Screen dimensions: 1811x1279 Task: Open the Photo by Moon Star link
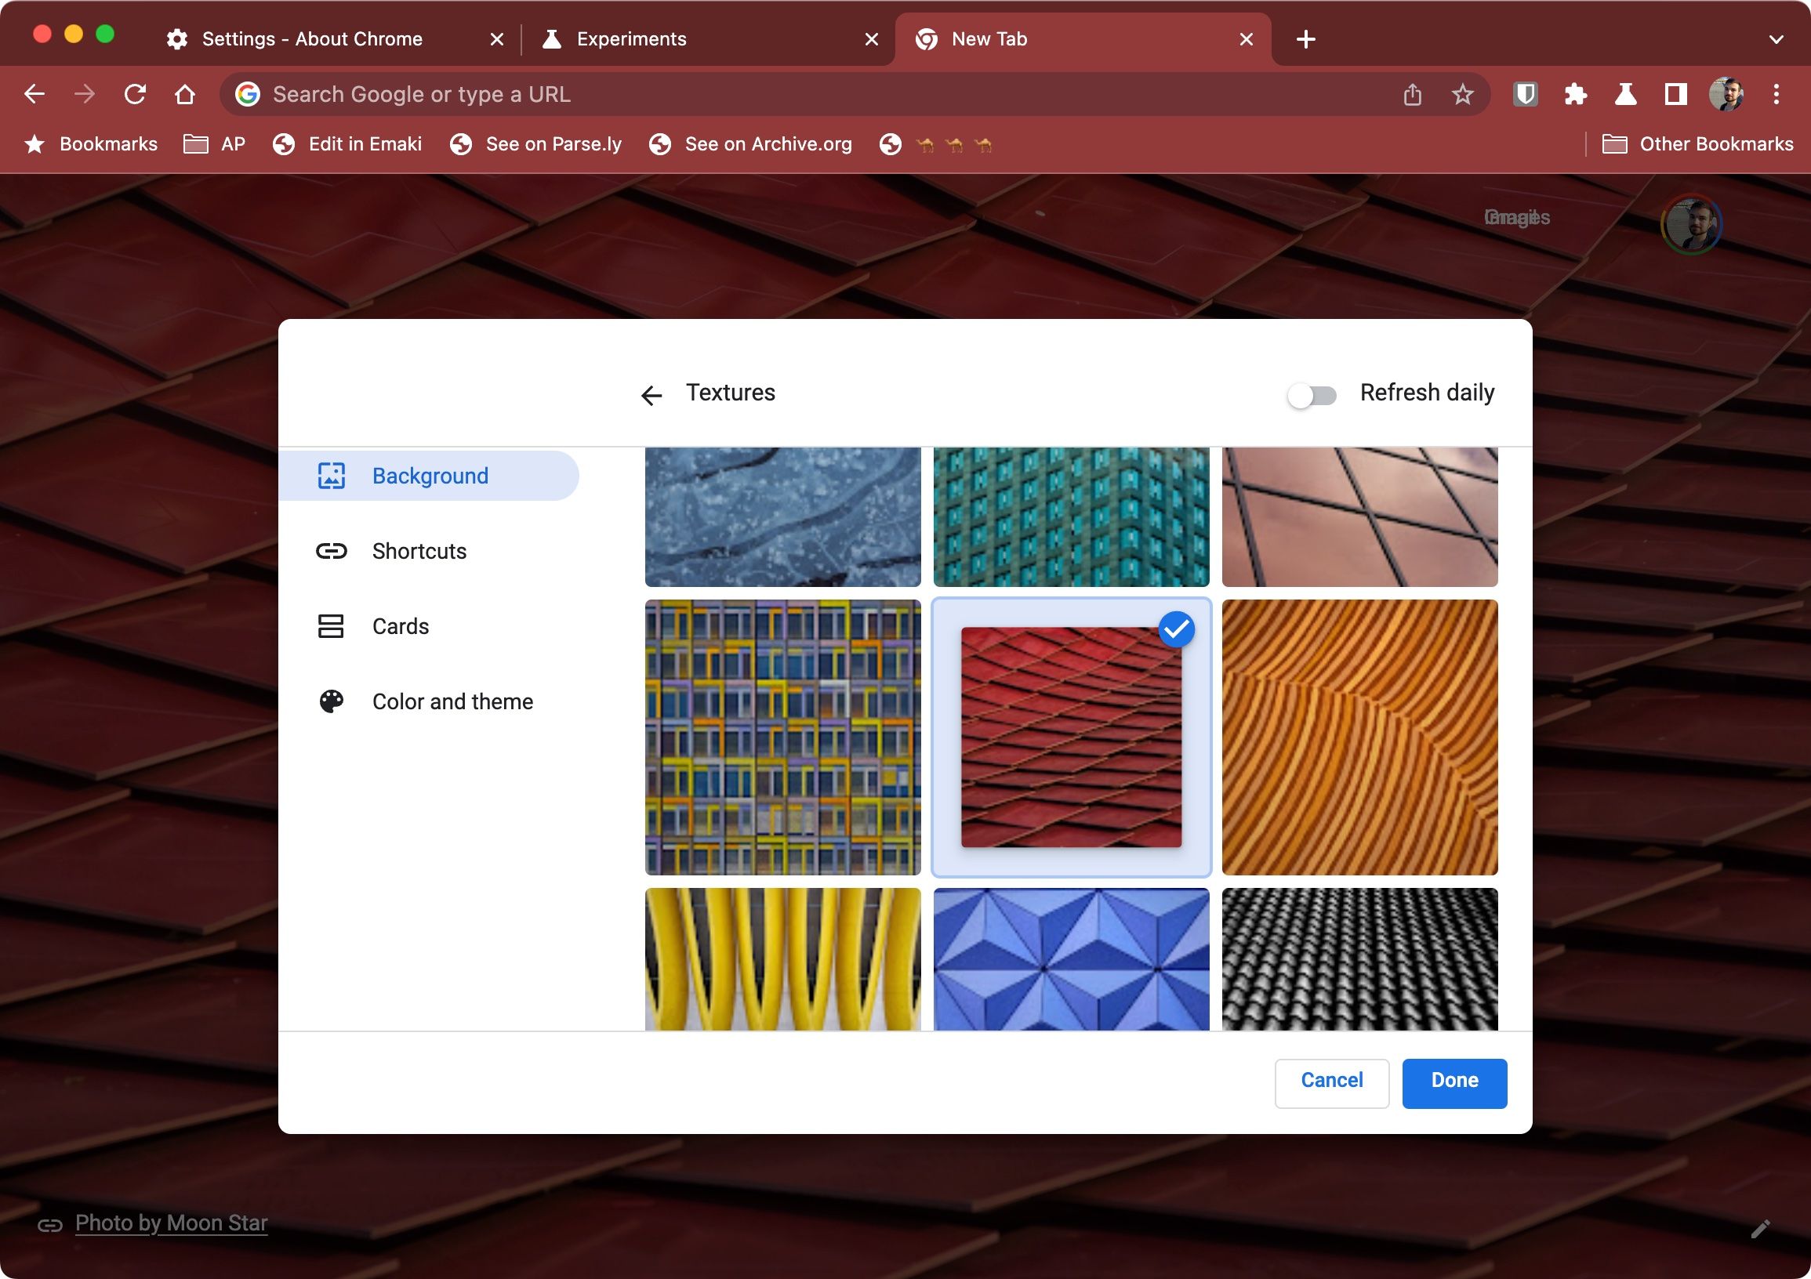[170, 1223]
